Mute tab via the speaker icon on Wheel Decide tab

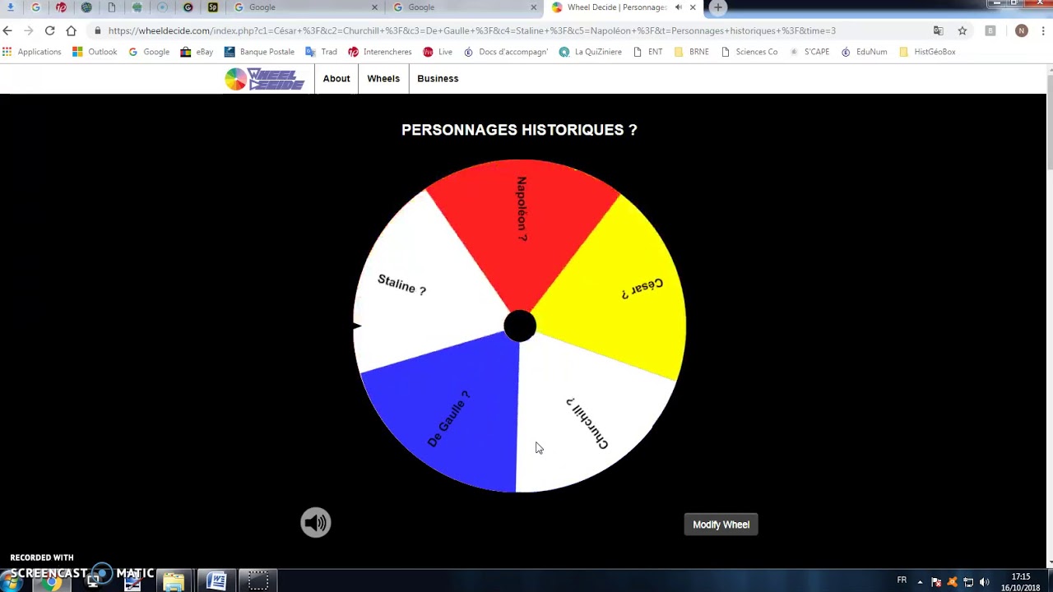click(x=678, y=7)
